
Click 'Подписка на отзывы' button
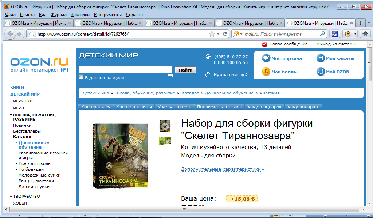click(x=219, y=107)
